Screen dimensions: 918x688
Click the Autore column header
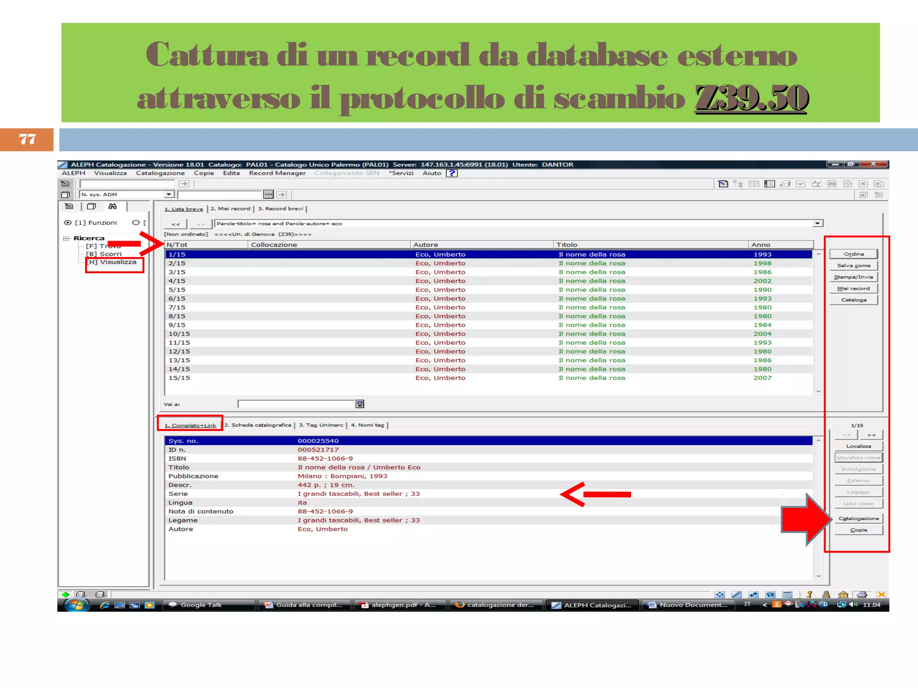coord(482,245)
